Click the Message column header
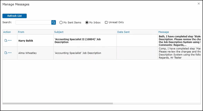Image resolution: width=203 pixels, height=111 pixels. 164,32
